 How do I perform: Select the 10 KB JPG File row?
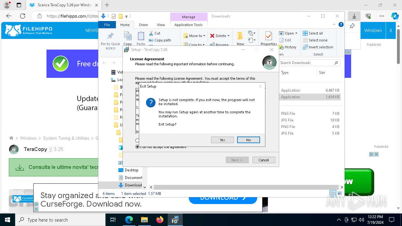click(x=310, y=120)
